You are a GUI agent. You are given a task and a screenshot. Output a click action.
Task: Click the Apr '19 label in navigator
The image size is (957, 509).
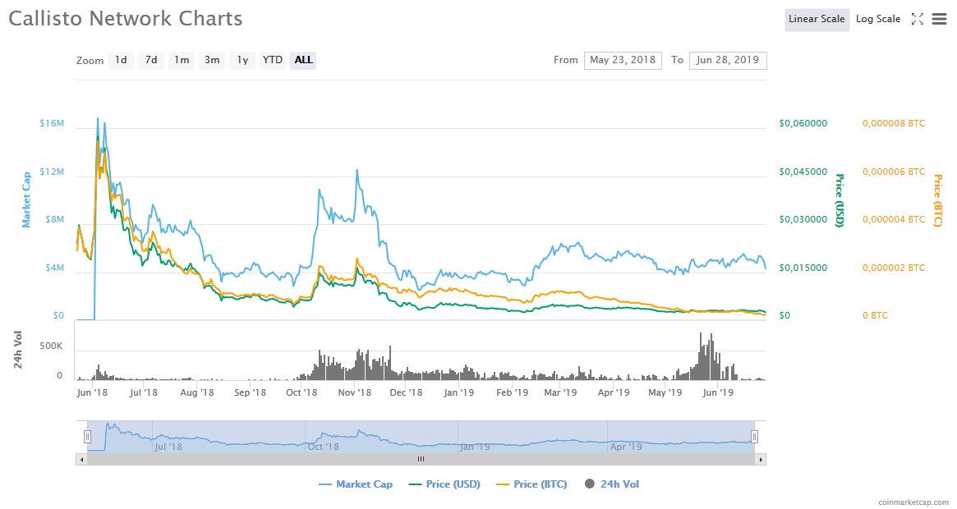[626, 447]
